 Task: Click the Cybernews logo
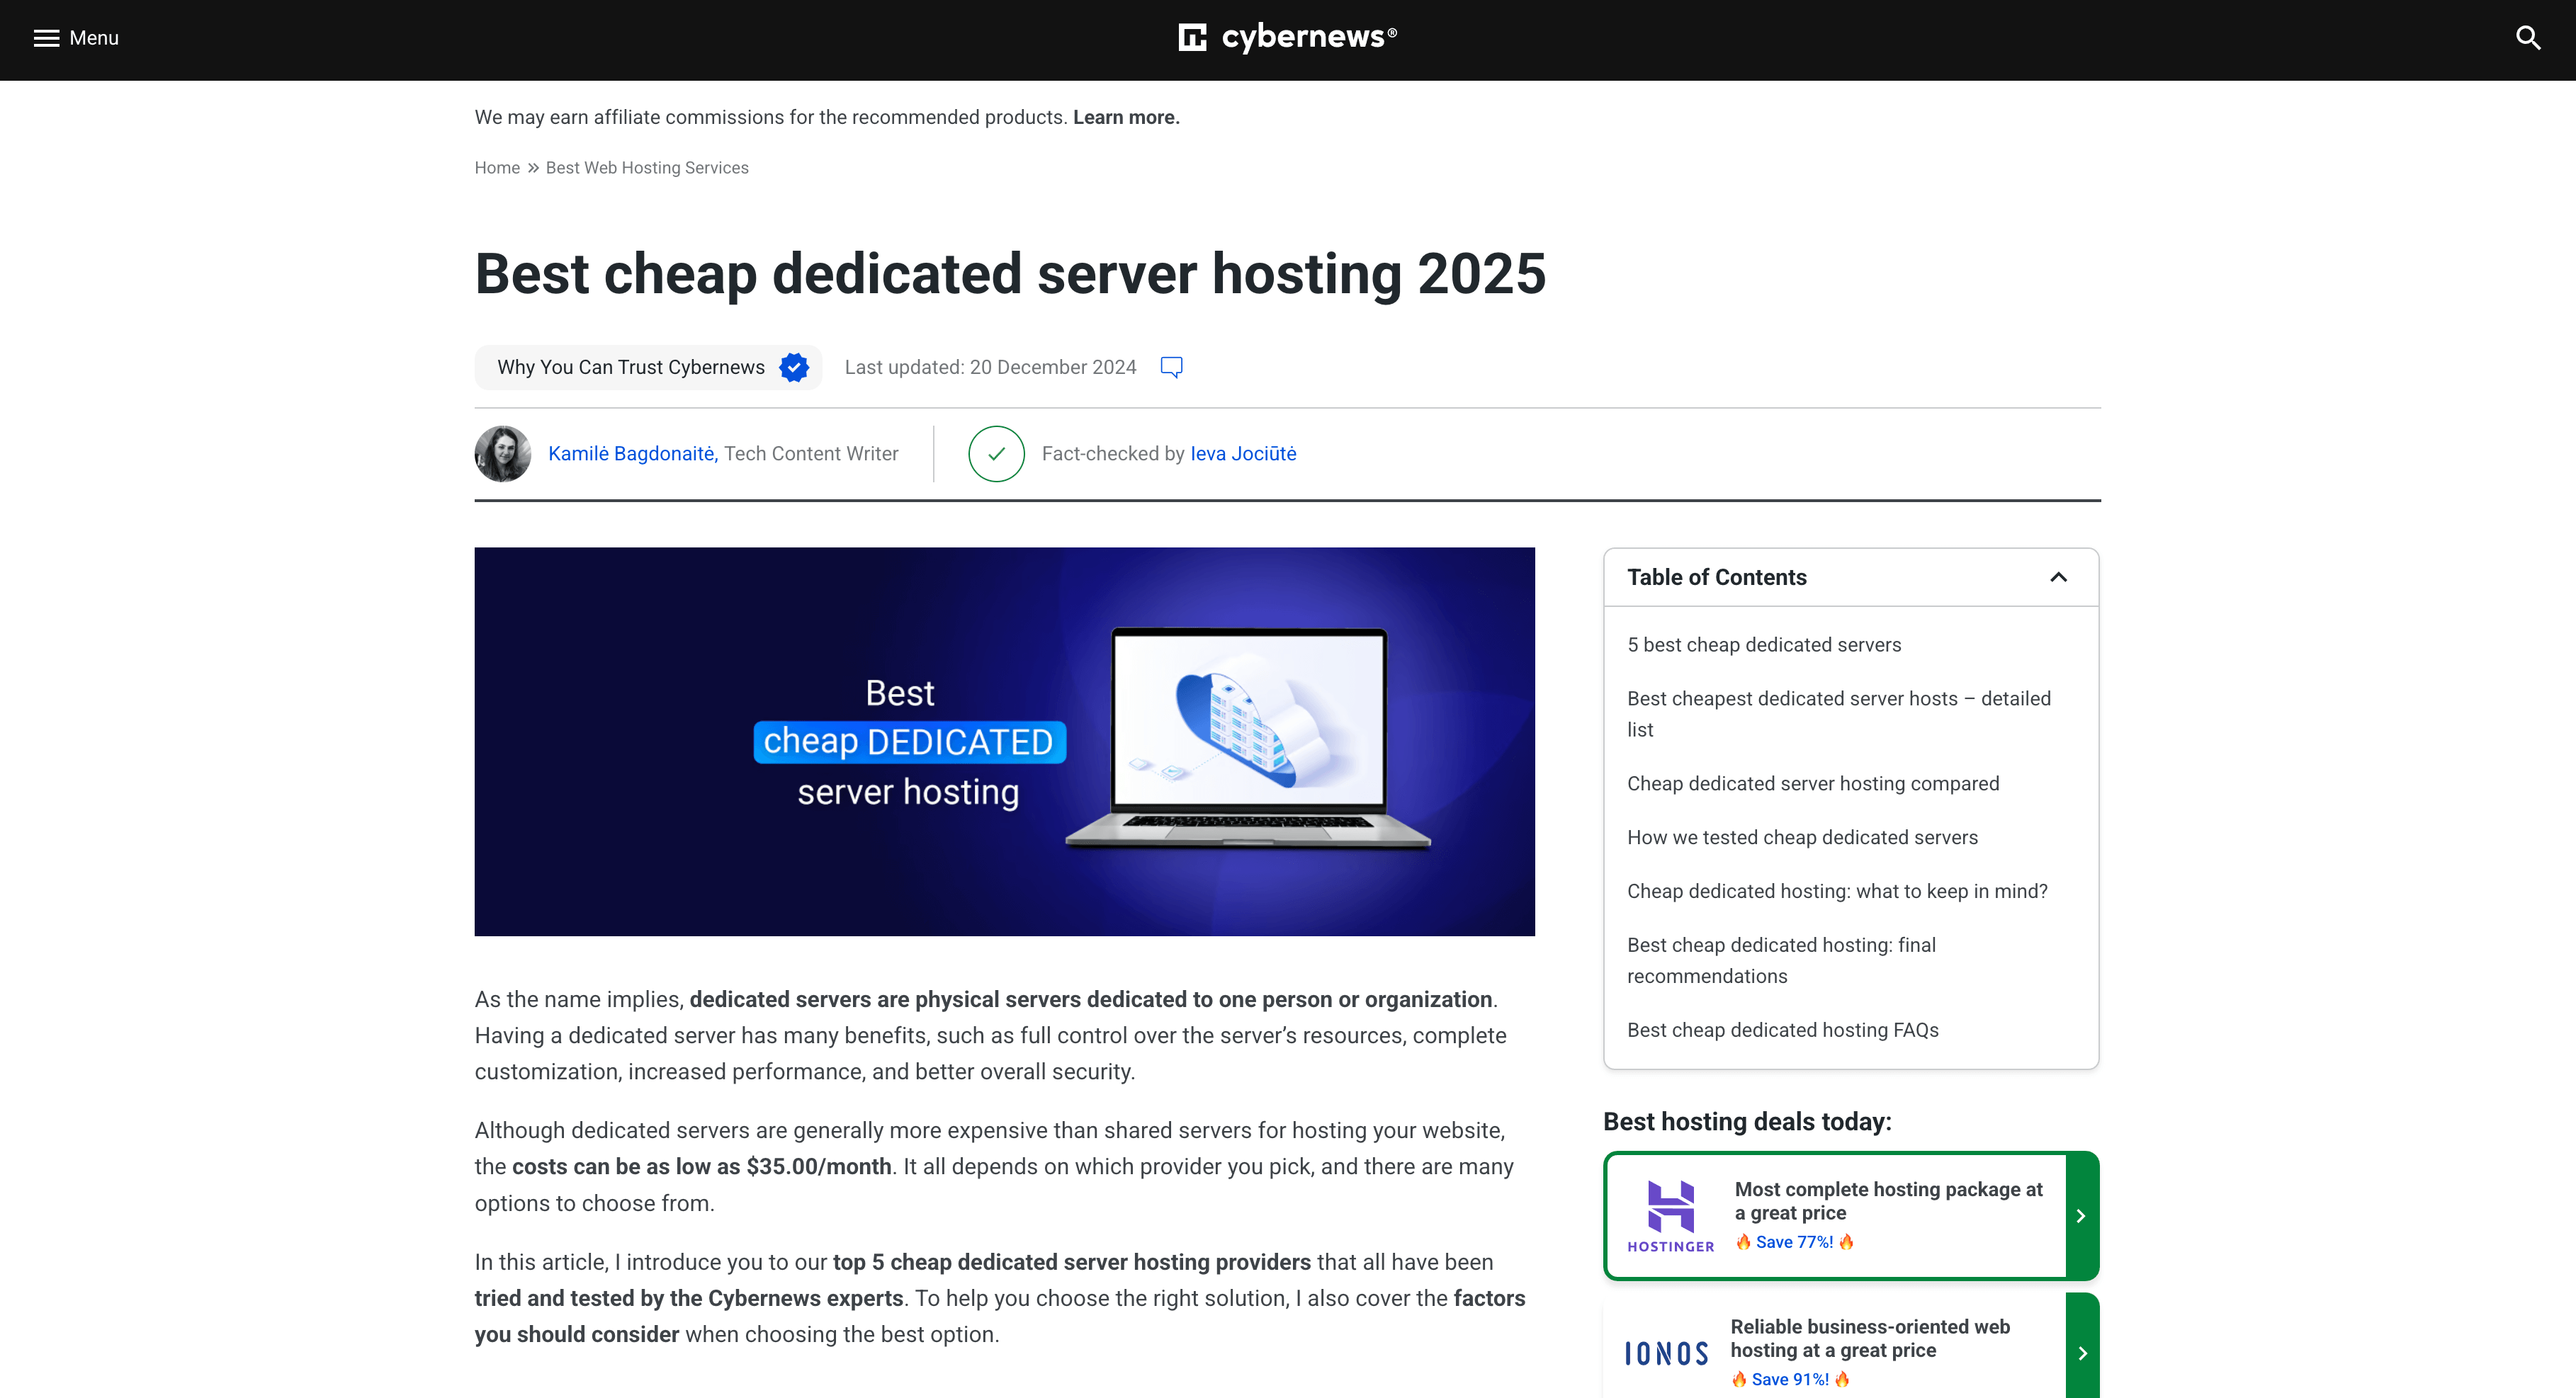click(x=1288, y=37)
